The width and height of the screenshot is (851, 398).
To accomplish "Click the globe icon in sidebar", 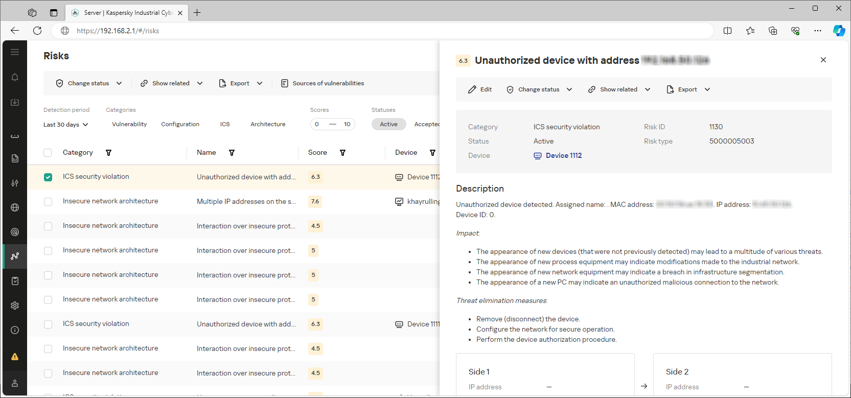I will (15, 207).
